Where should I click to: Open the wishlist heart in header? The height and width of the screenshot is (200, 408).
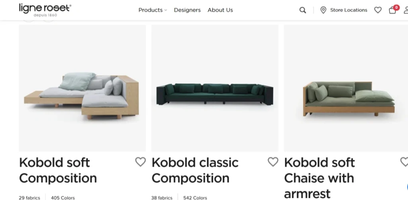coord(378,10)
